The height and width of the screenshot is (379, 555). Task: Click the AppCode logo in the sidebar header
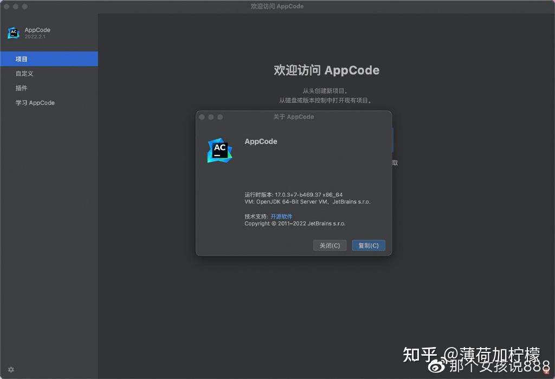[13, 32]
